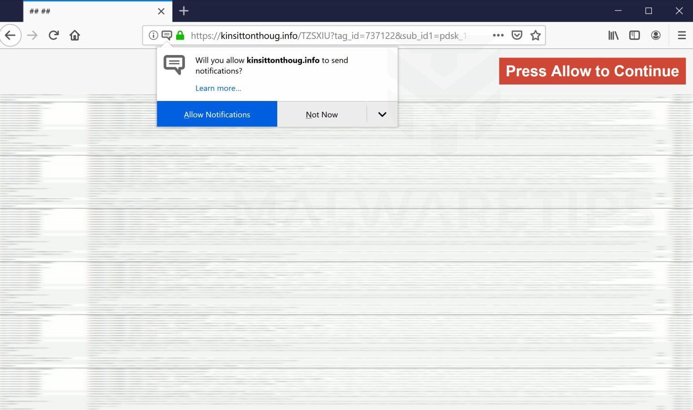Minimize the Firefox window

pos(618,11)
